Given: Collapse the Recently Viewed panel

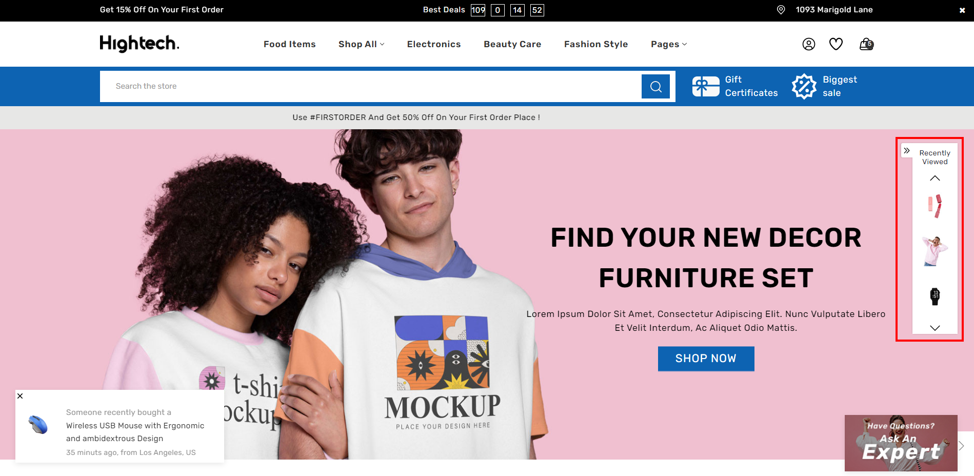Looking at the screenshot, I should (x=907, y=151).
